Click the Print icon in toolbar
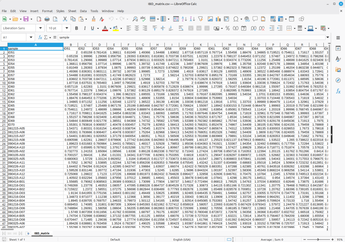The height and width of the screenshot is (242, 345). point(47,19)
